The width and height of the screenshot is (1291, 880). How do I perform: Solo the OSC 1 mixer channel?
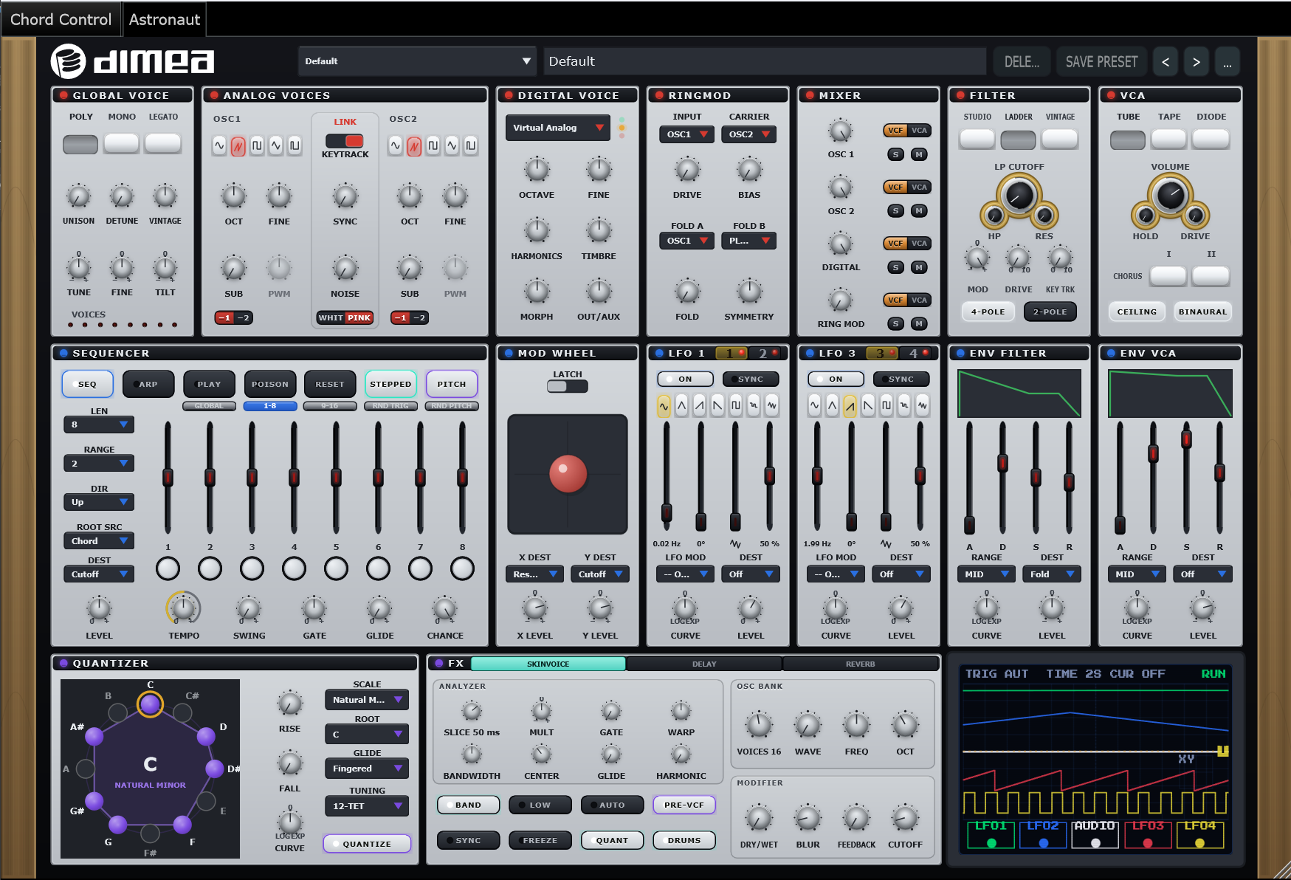click(895, 154)
